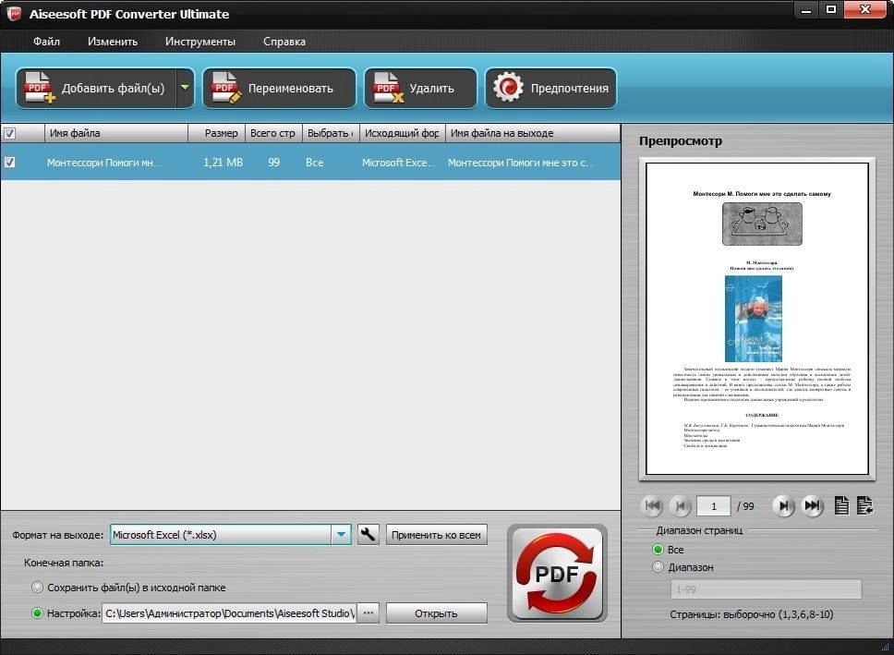
Task: Maximize the Aiseesoft window
Action: pos(831,10)
